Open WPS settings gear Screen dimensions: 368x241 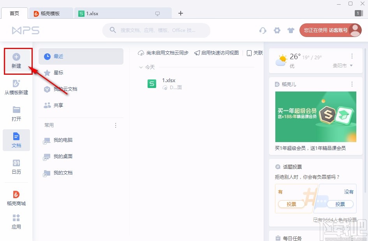277,30
